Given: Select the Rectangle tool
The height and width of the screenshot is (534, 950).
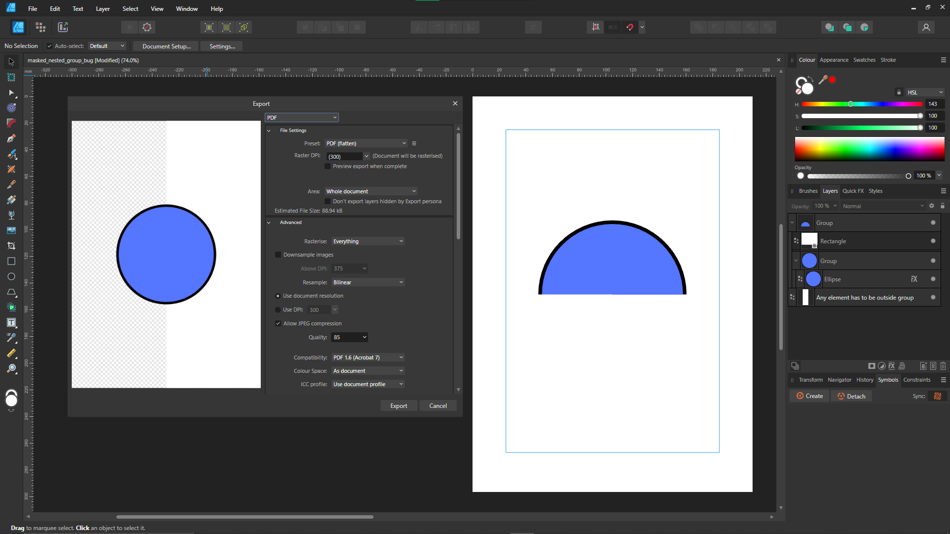Looking at the screenshot, I should point(11,261).
